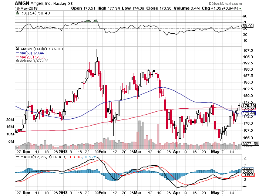Click the Volume 3,377,156 legend text
Screen dimensions: 259x196
(34, 61)
